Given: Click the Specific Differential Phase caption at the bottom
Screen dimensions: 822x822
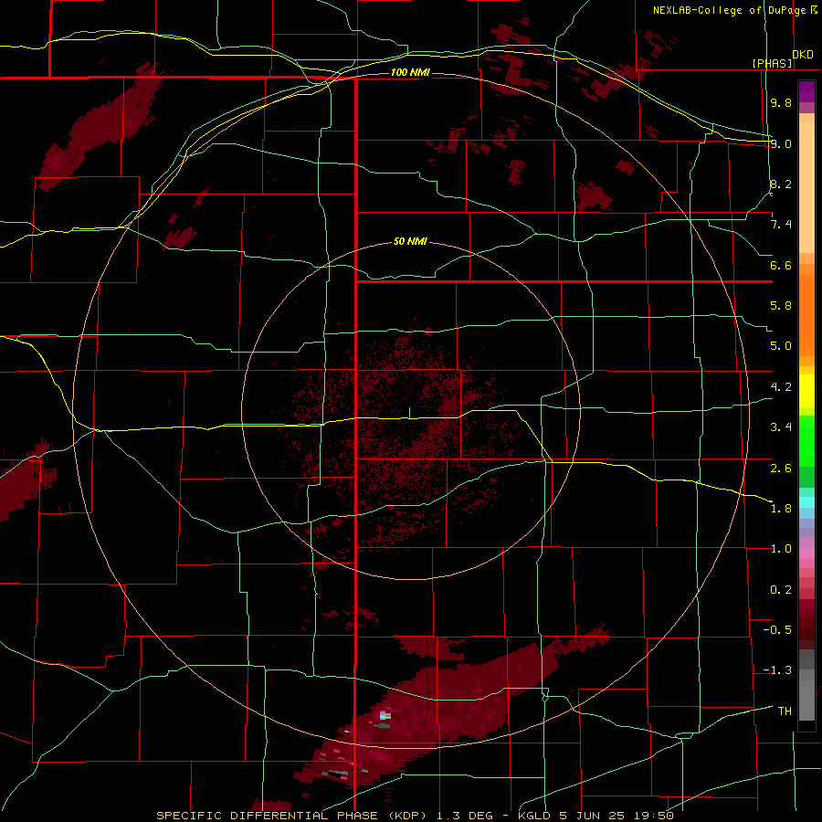Looking at the screenshot, I should [415, 816].
